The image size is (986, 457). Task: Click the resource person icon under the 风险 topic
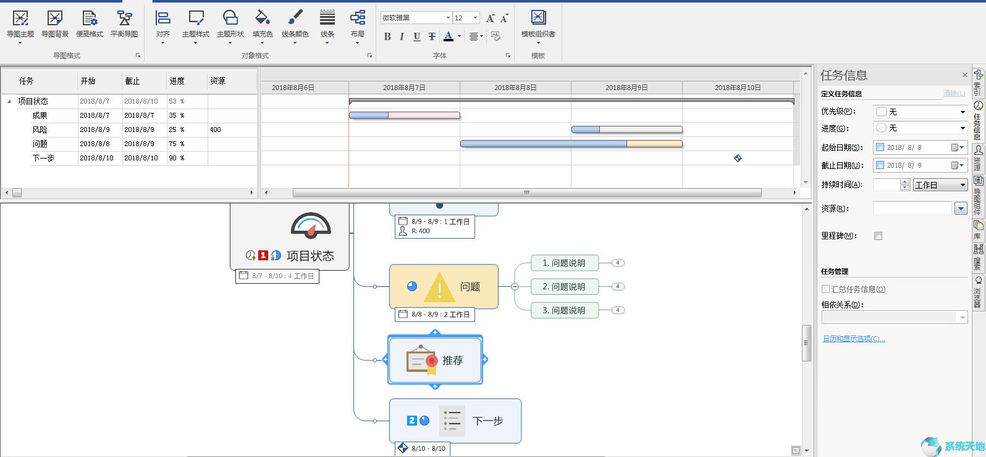click(x=403, y=231)
